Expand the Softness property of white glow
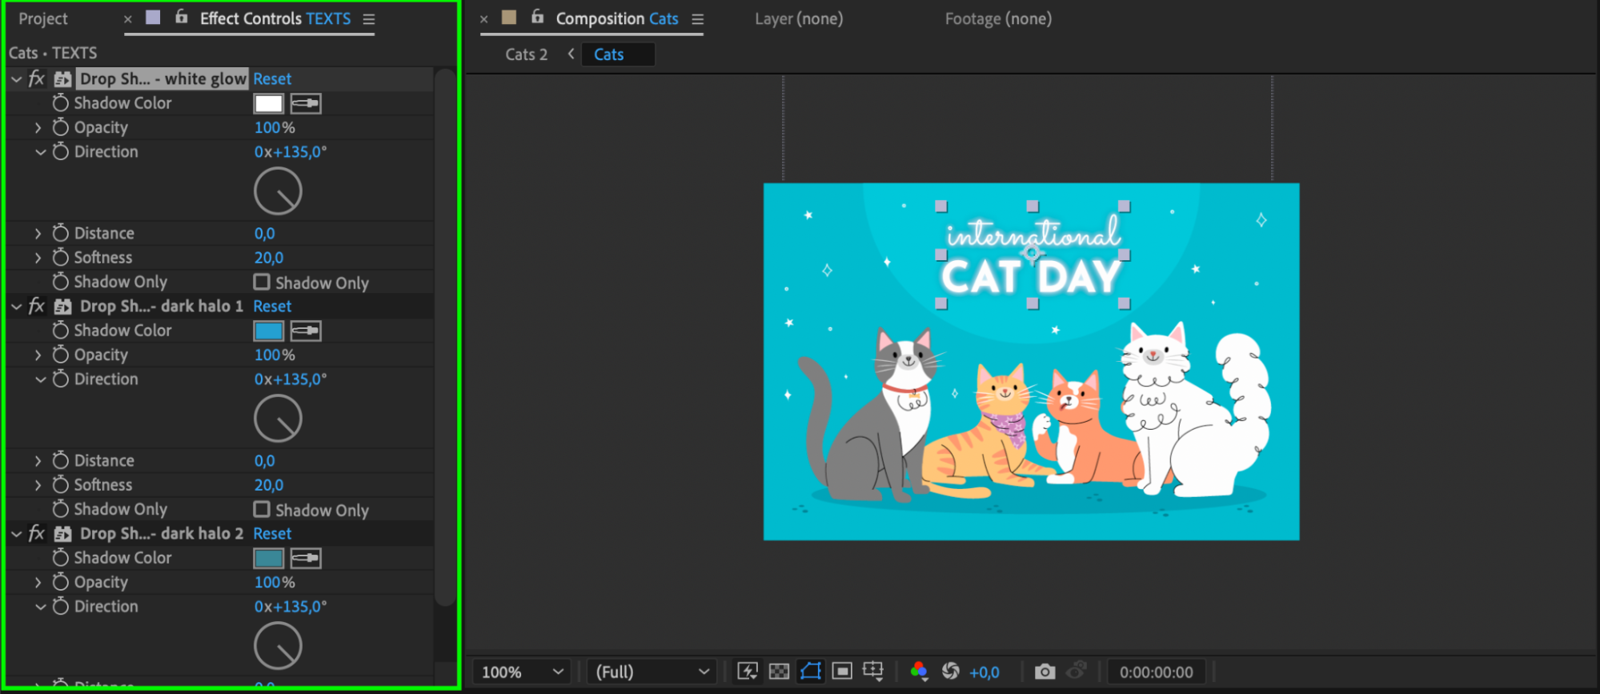The height and width of the screenshot is (694, 1600). 38,258
